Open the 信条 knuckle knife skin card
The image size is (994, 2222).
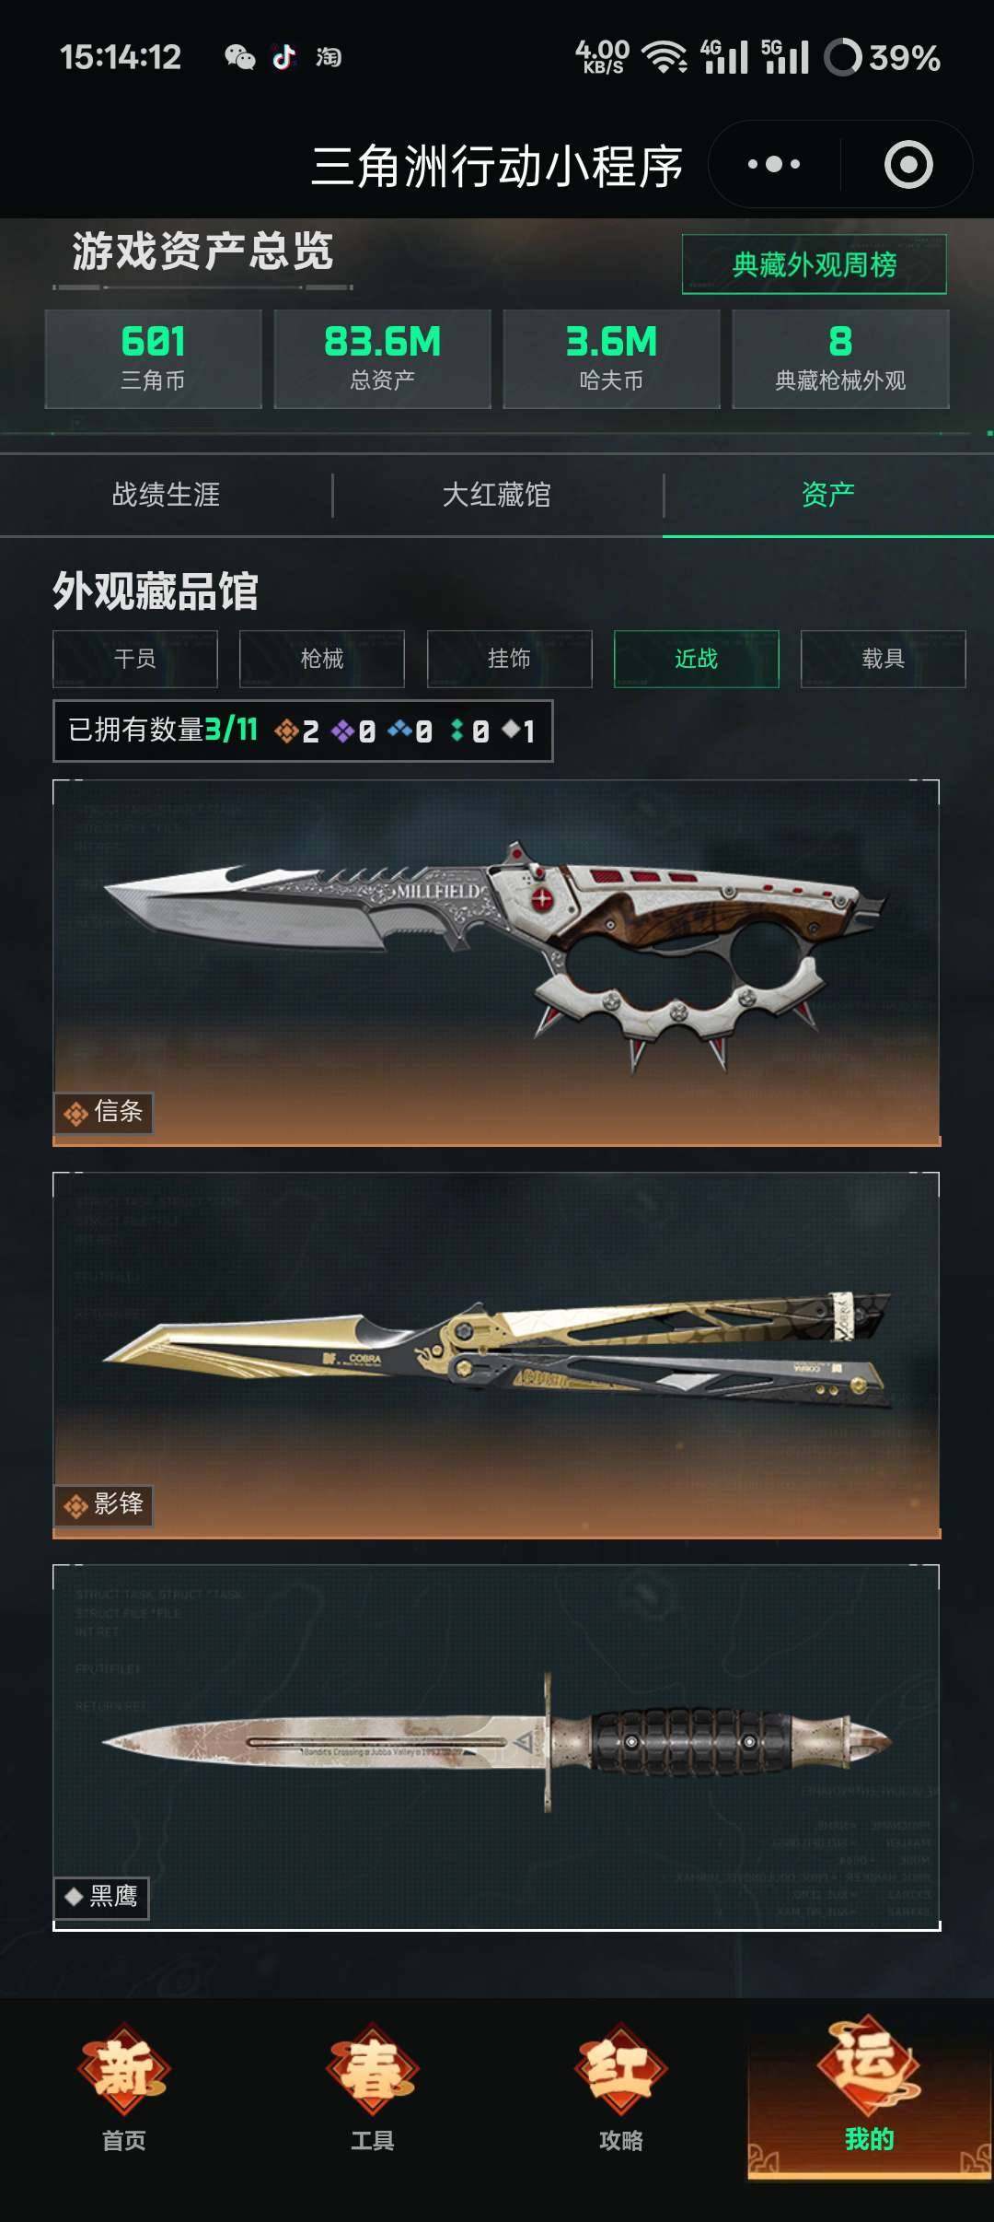coord(497,963)
